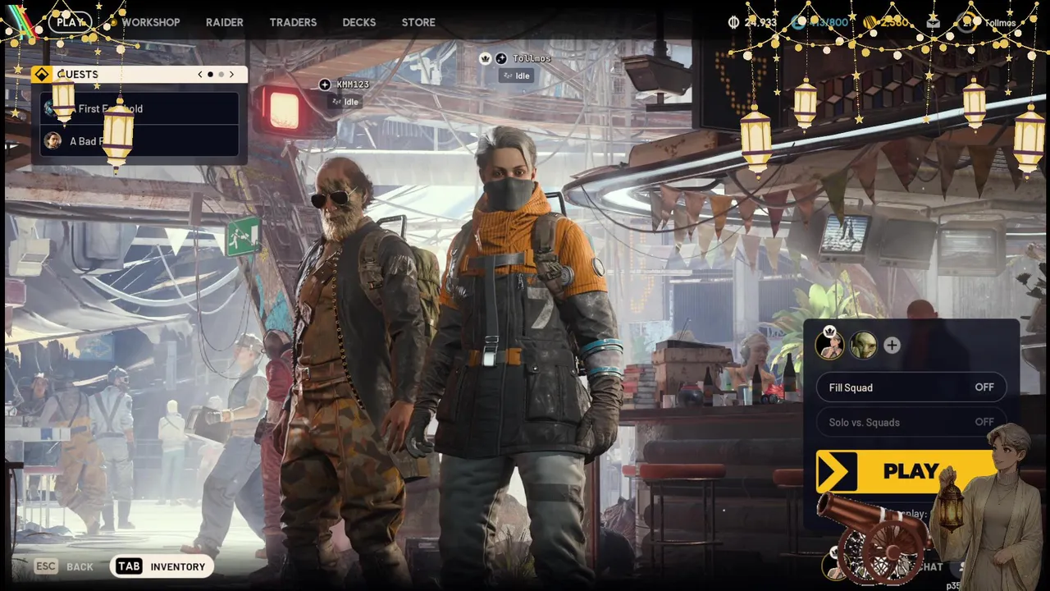Click the stash count 413/800

click(829, 22)
